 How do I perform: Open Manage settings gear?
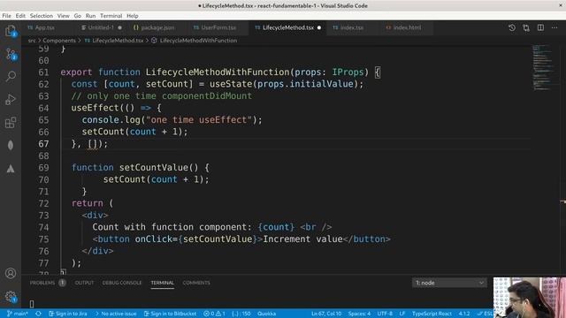(x=11, y=297)
